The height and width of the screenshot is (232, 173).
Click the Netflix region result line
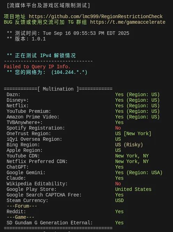click(x=83, y=106)
